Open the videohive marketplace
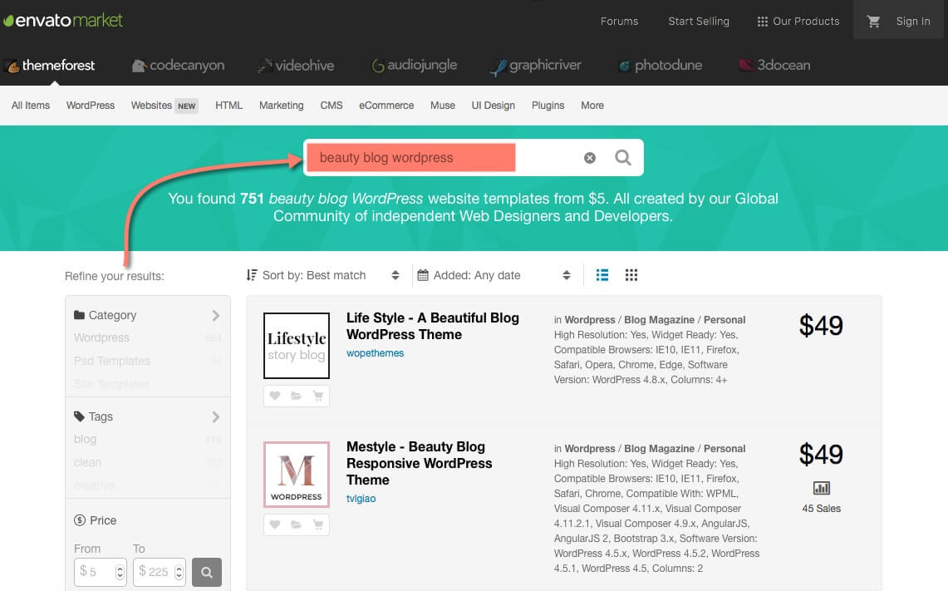 296,66
